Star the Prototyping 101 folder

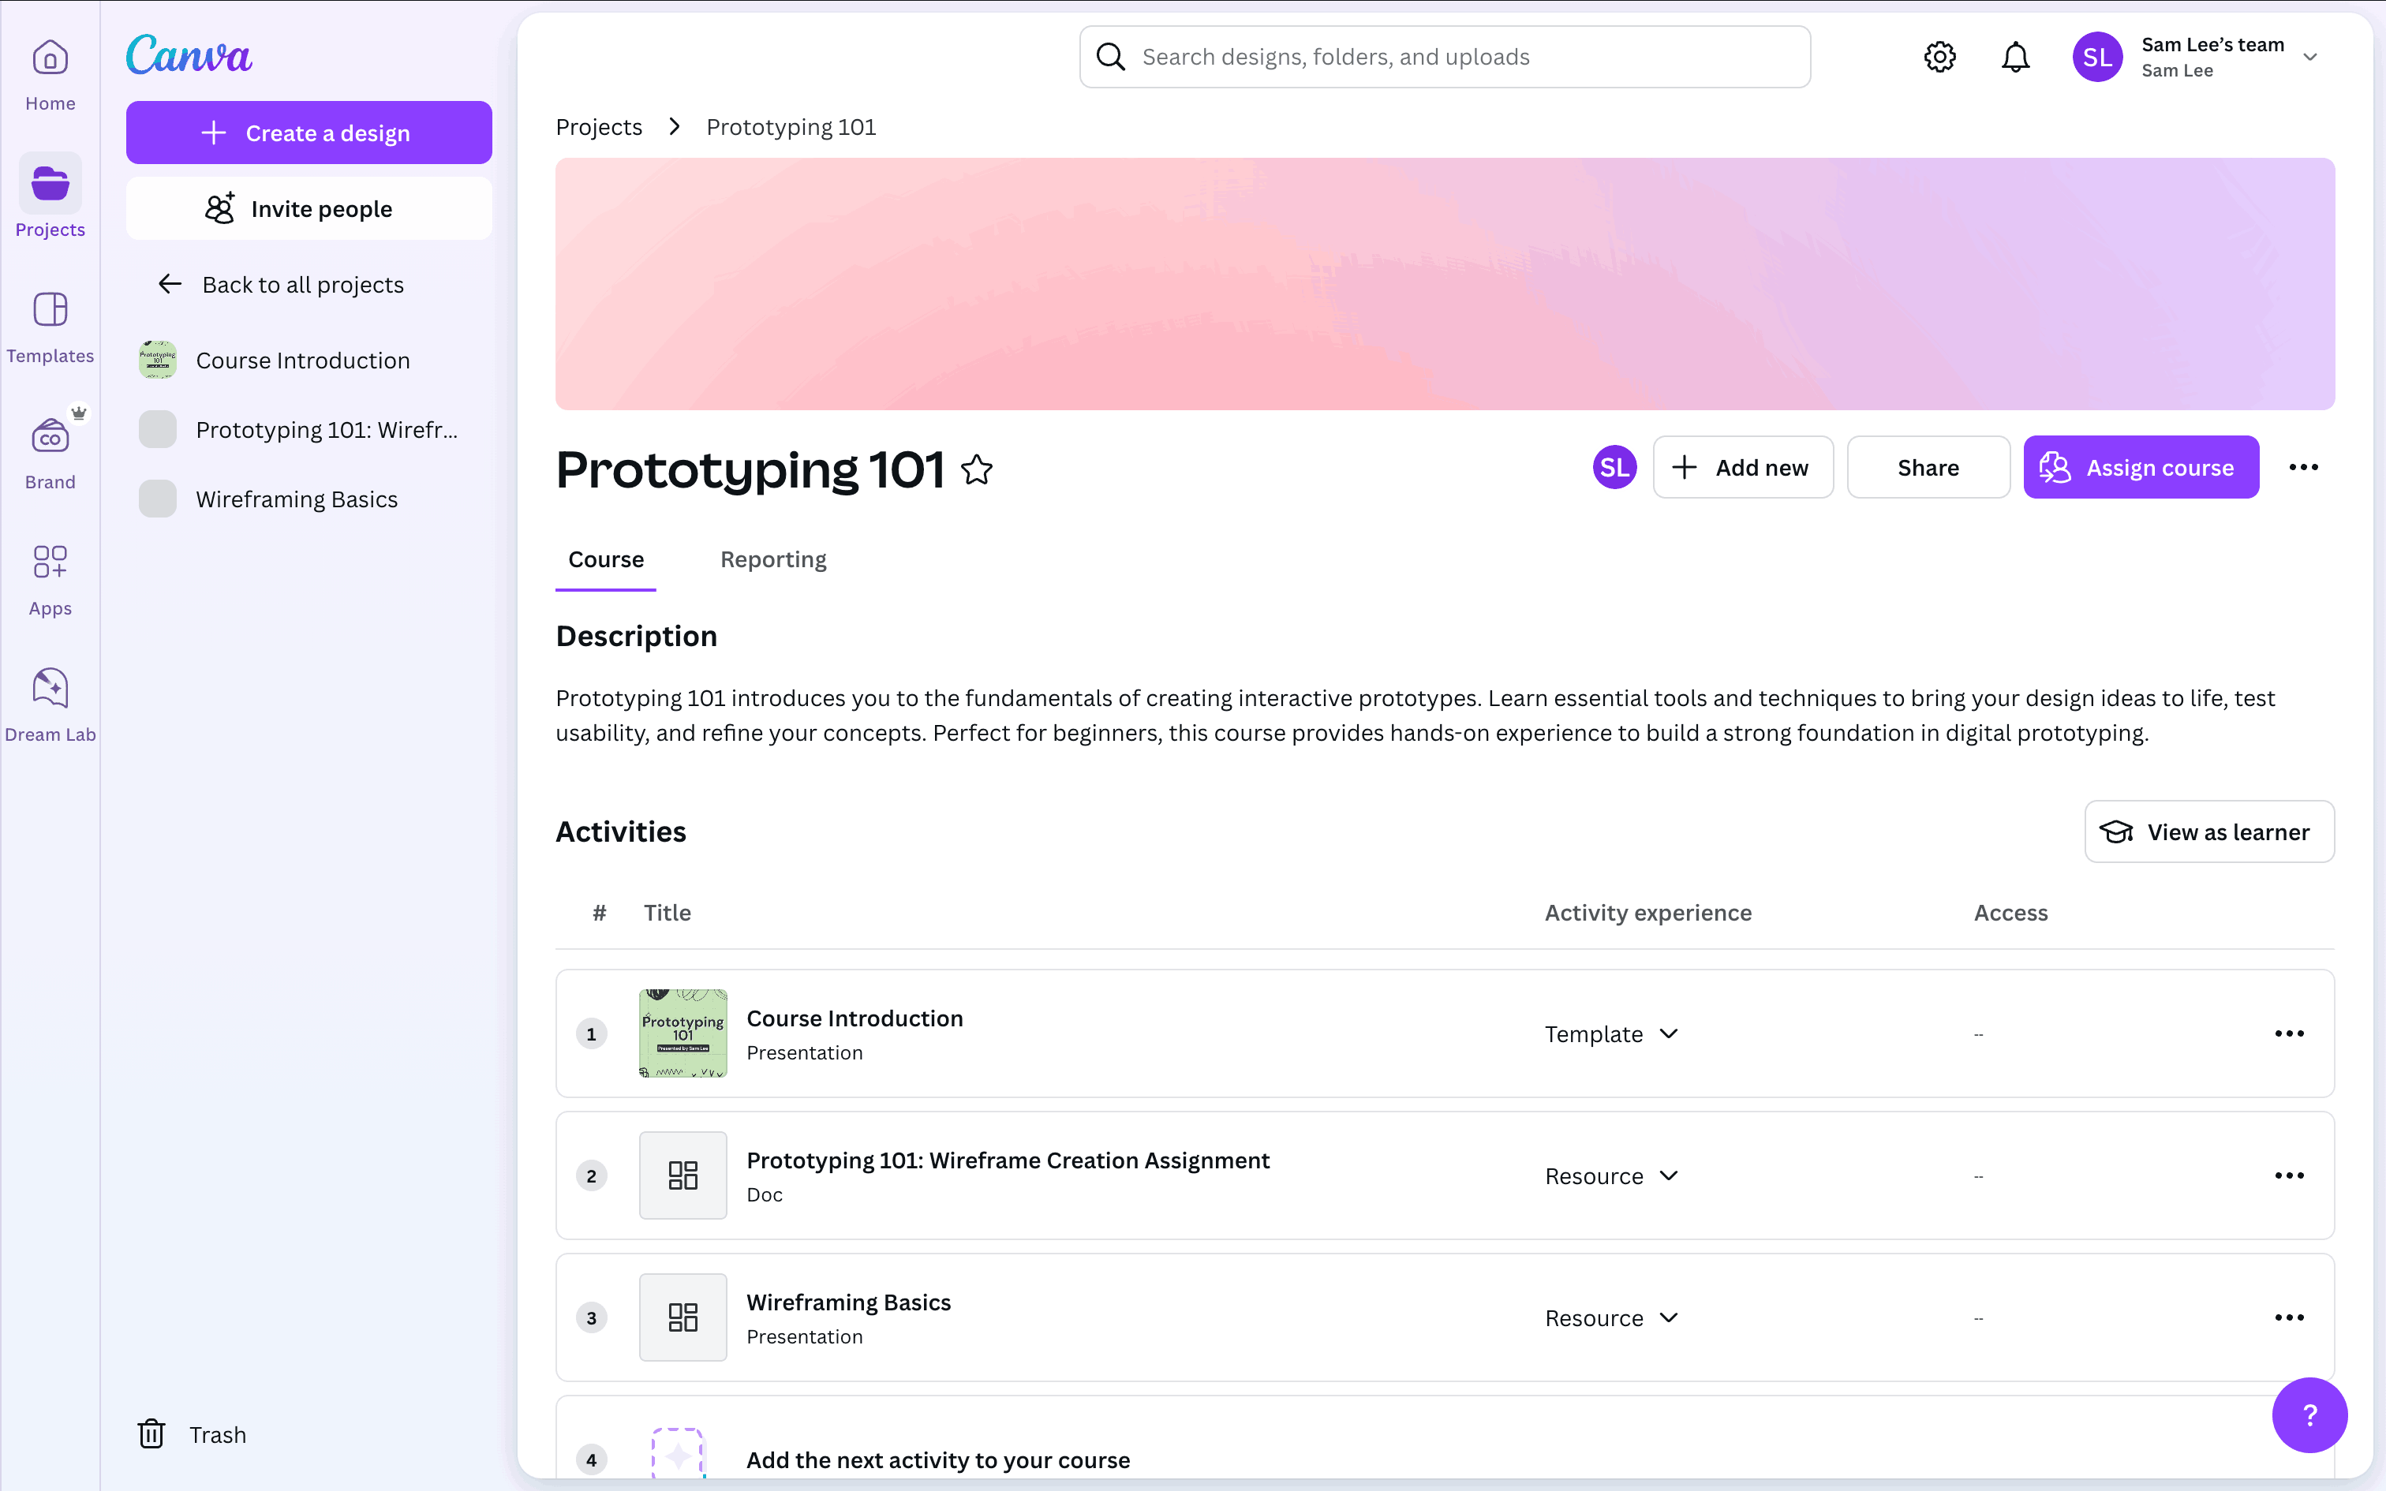(977, 469)
